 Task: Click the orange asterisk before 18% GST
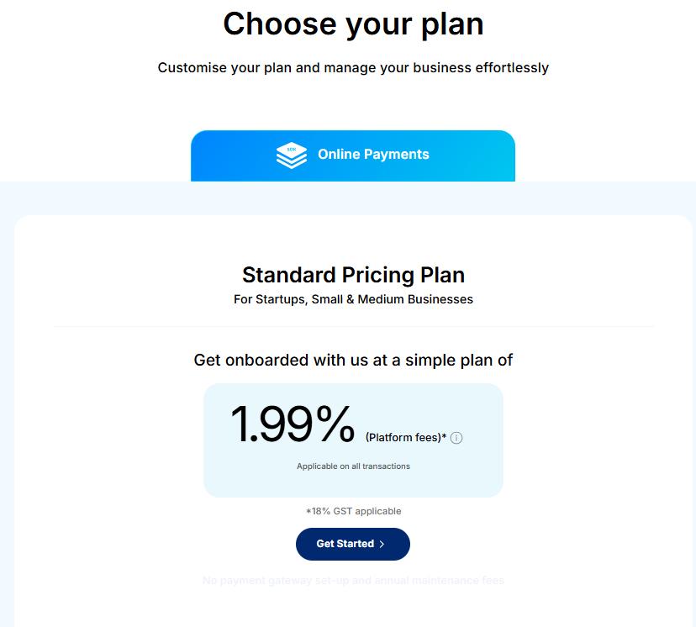tap(308, 510)
